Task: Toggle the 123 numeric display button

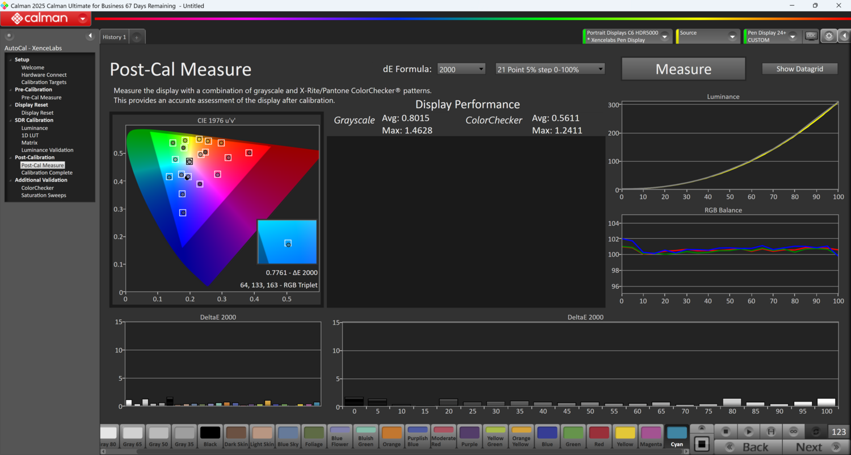Action: pos(839,432)
